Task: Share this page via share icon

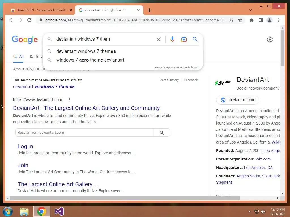Action: [231, 20]
